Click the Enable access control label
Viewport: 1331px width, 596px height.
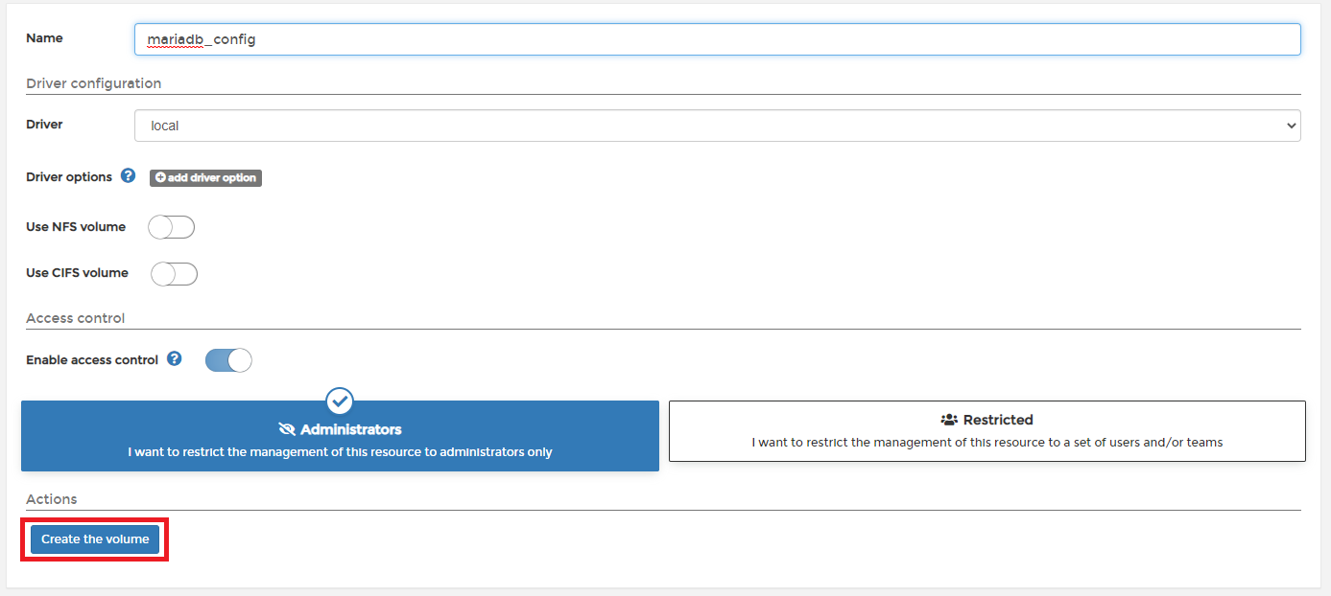[92, 360]
